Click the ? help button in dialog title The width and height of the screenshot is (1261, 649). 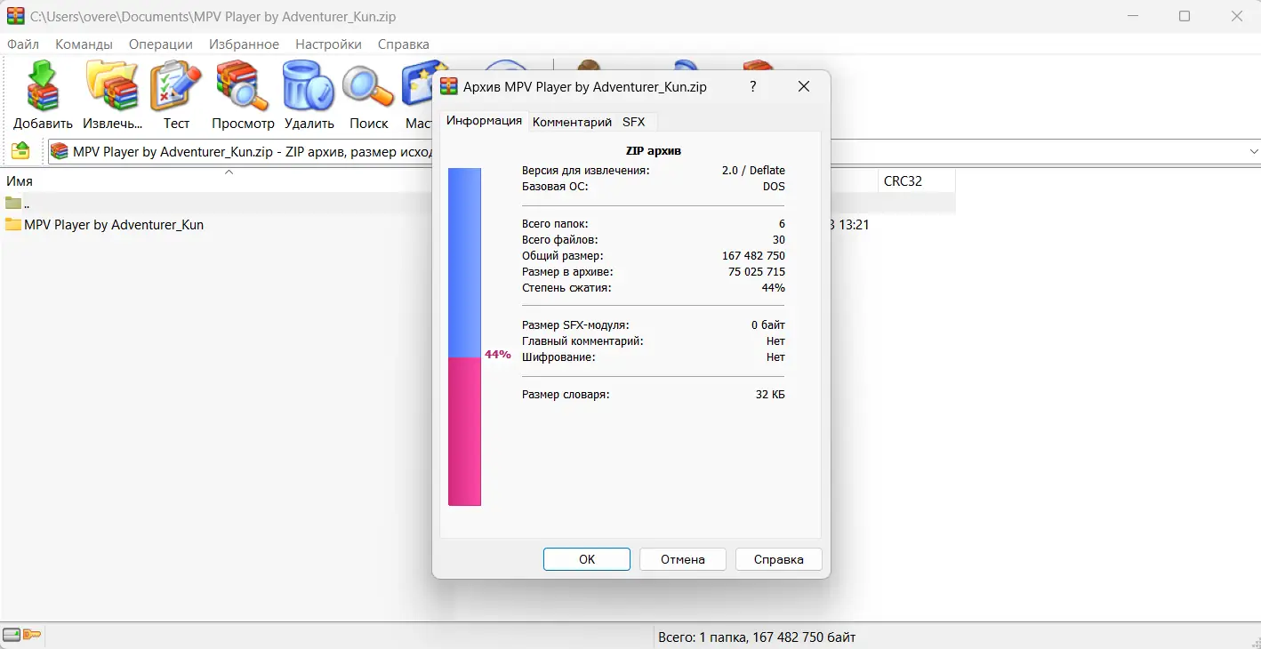click(753, 86)
